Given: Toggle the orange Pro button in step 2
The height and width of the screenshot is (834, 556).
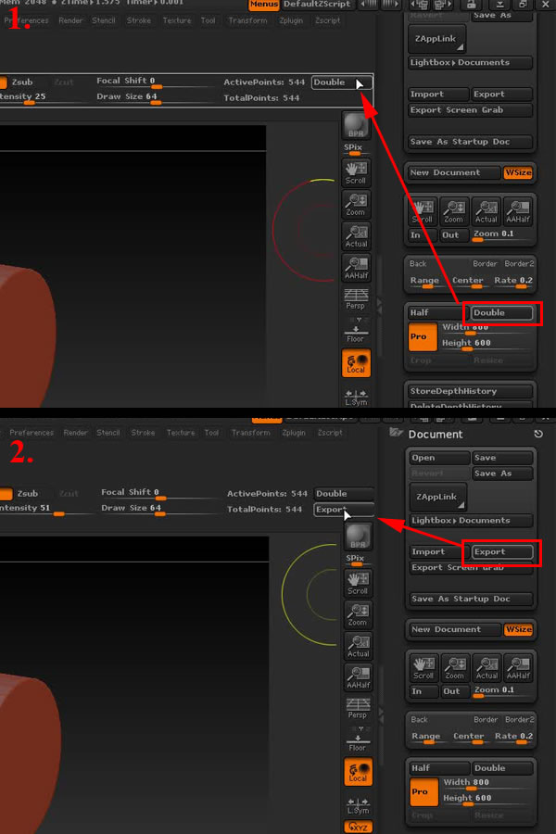Looking at the screenshot, I should click(424, 792).
